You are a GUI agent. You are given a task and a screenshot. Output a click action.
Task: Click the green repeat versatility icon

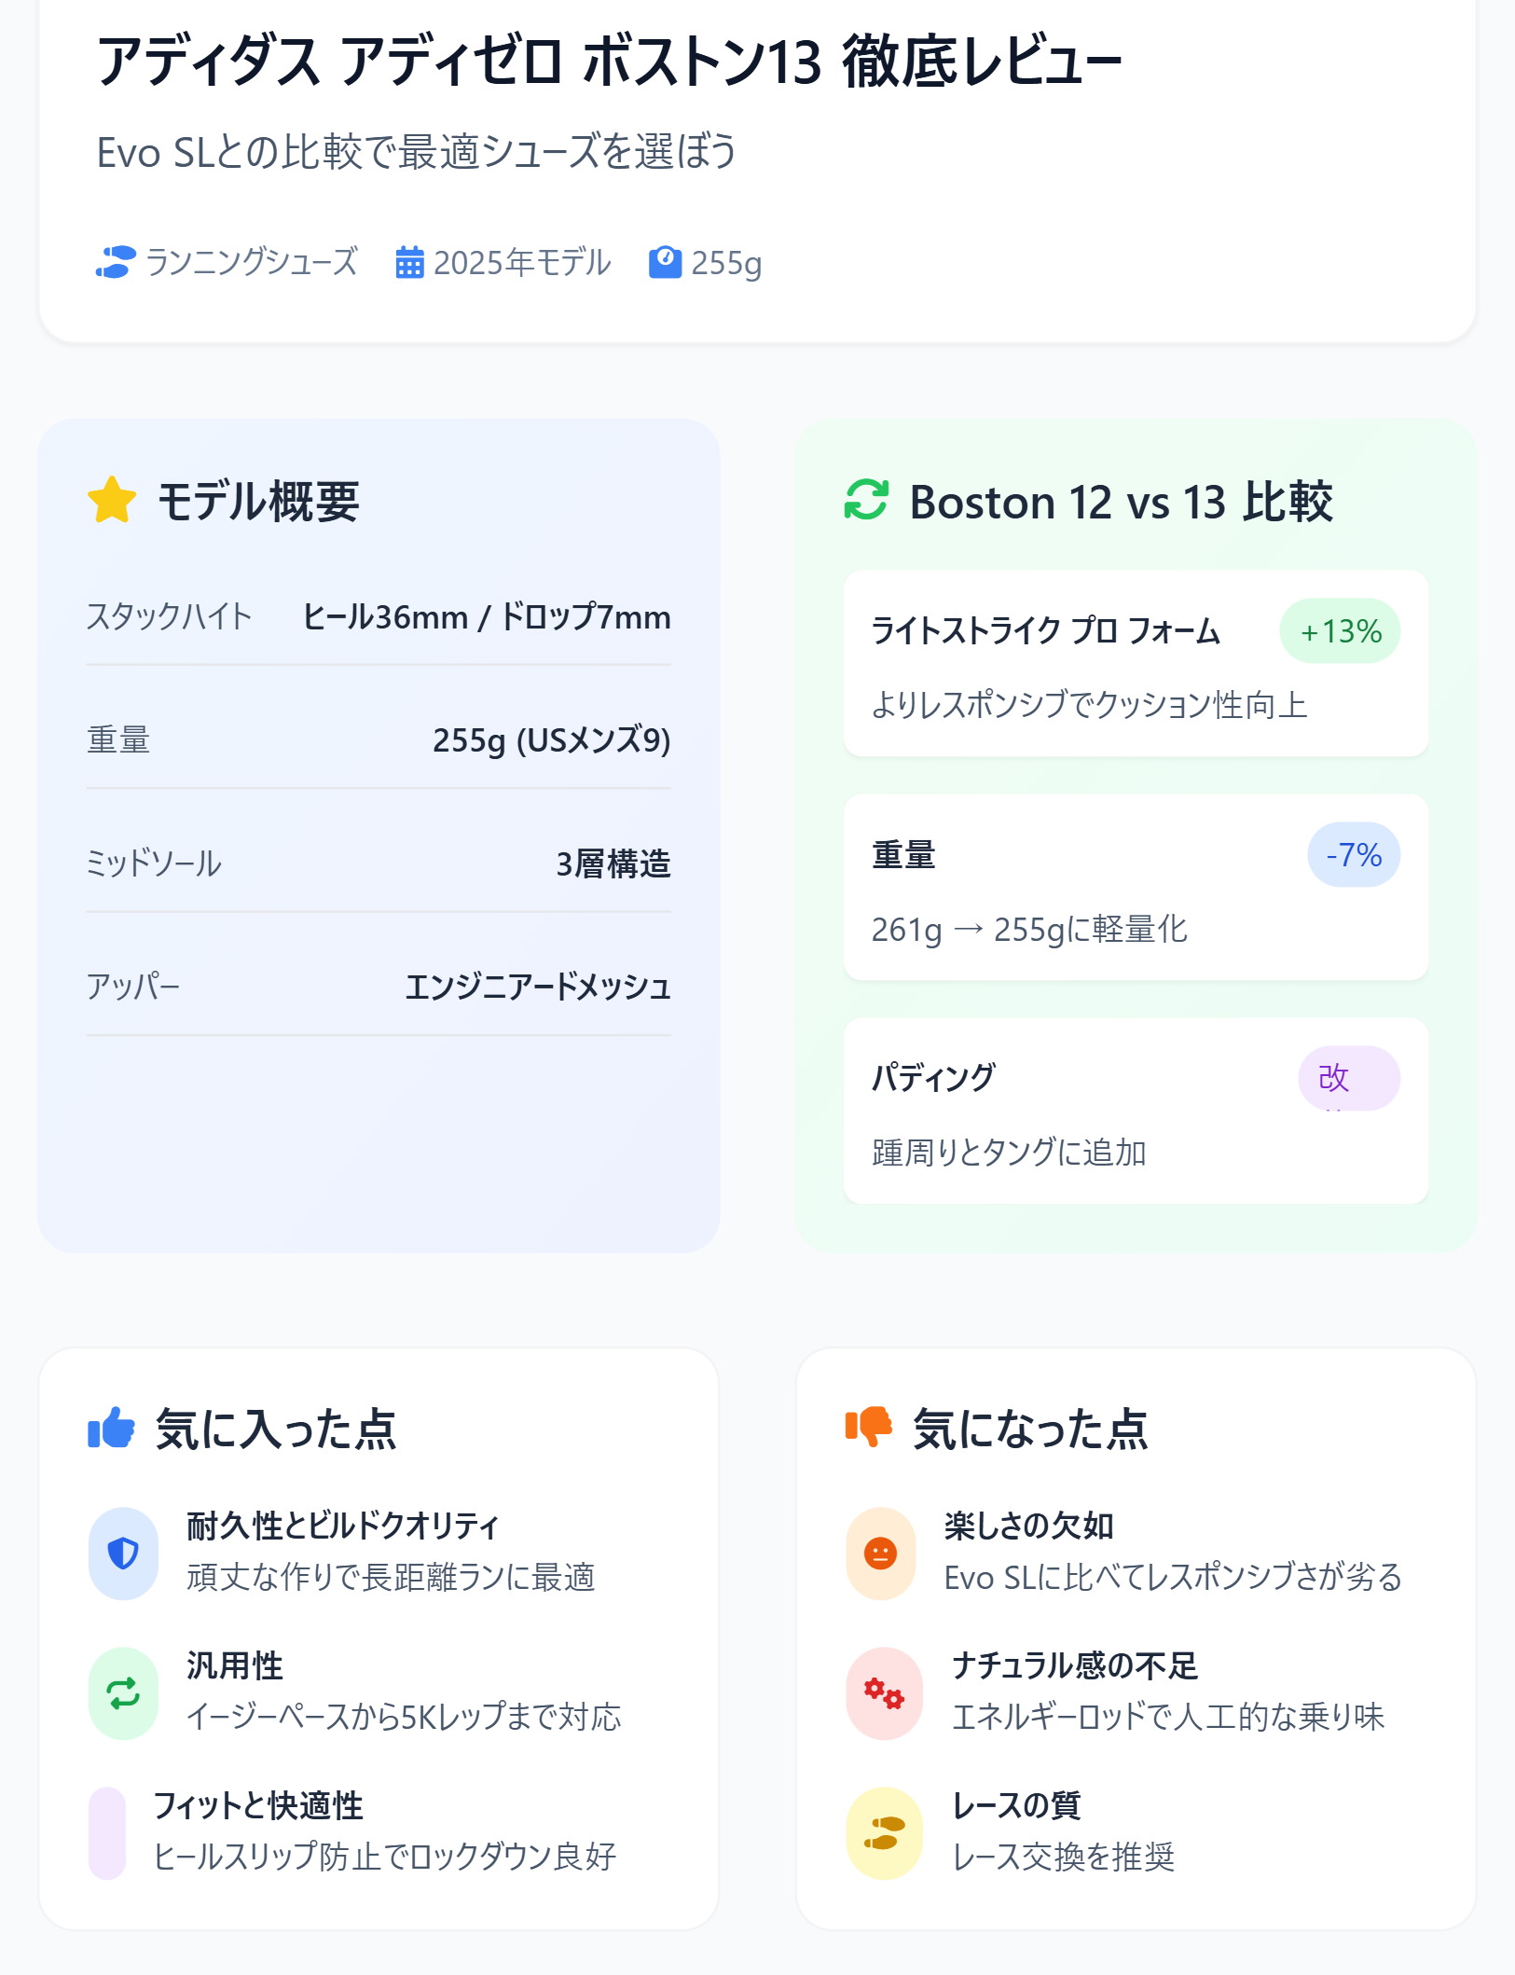coord(123,1692)
